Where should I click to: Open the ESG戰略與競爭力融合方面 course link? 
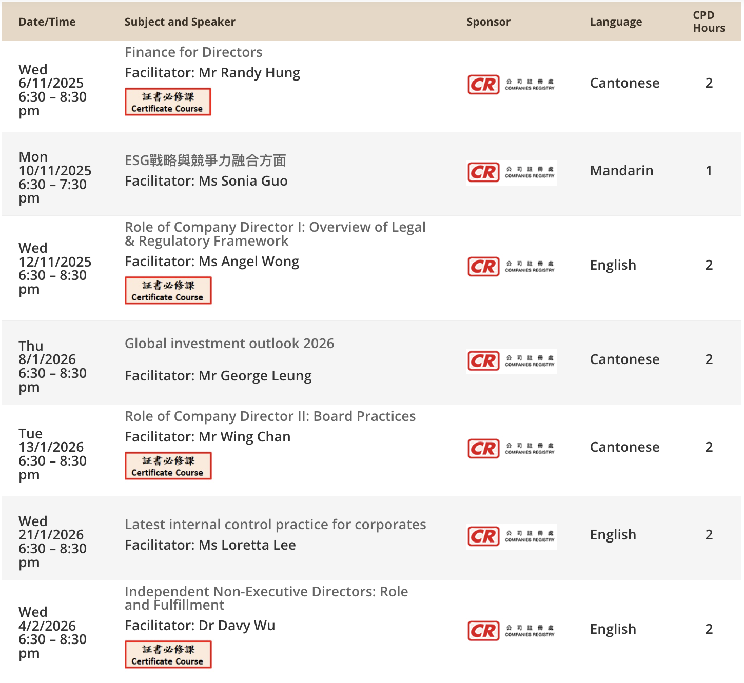(205, 160)
